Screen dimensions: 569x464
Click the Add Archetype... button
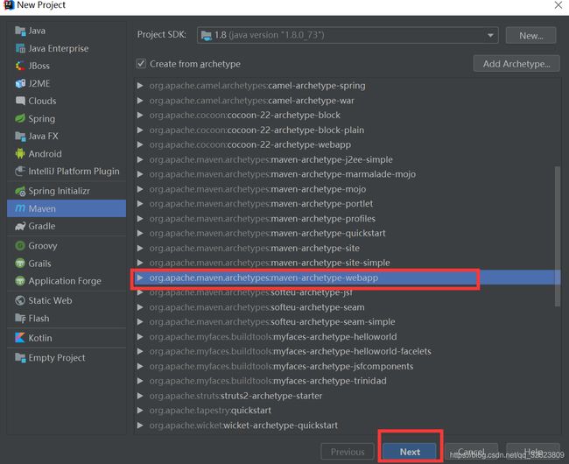pos(516,64)
